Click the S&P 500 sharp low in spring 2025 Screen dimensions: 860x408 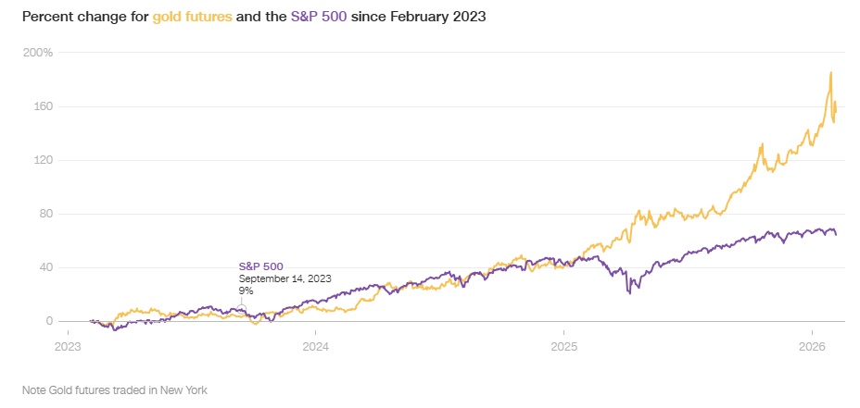click(629, 293)
